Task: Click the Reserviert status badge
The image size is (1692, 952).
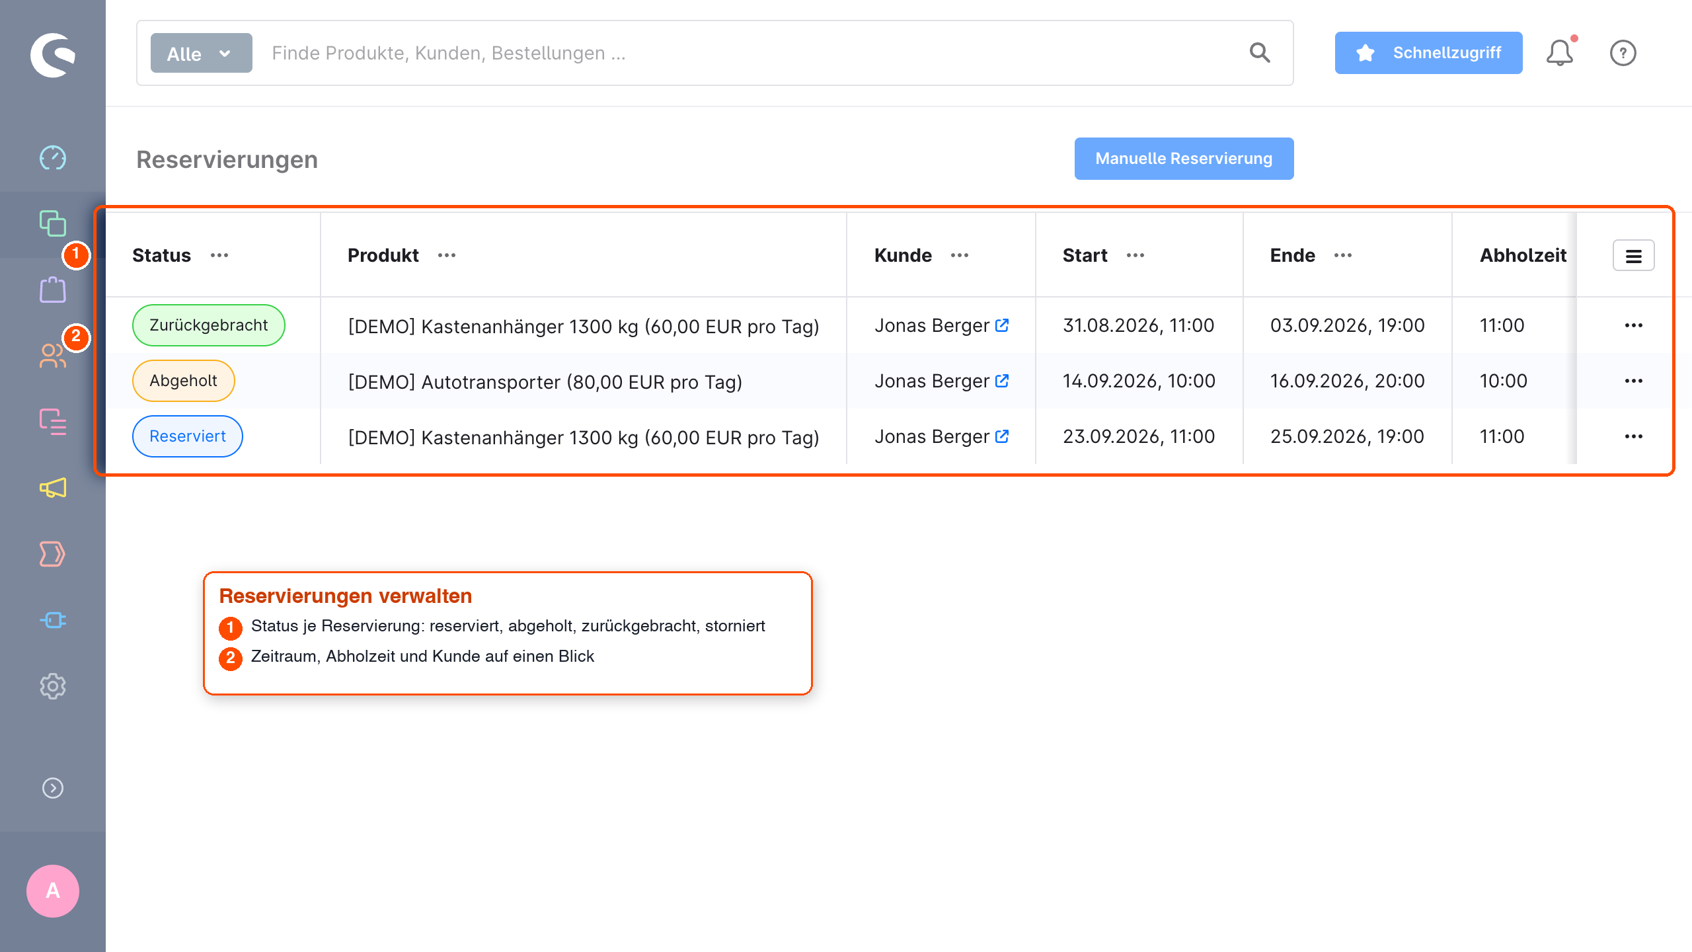Action: coord(188,436)
